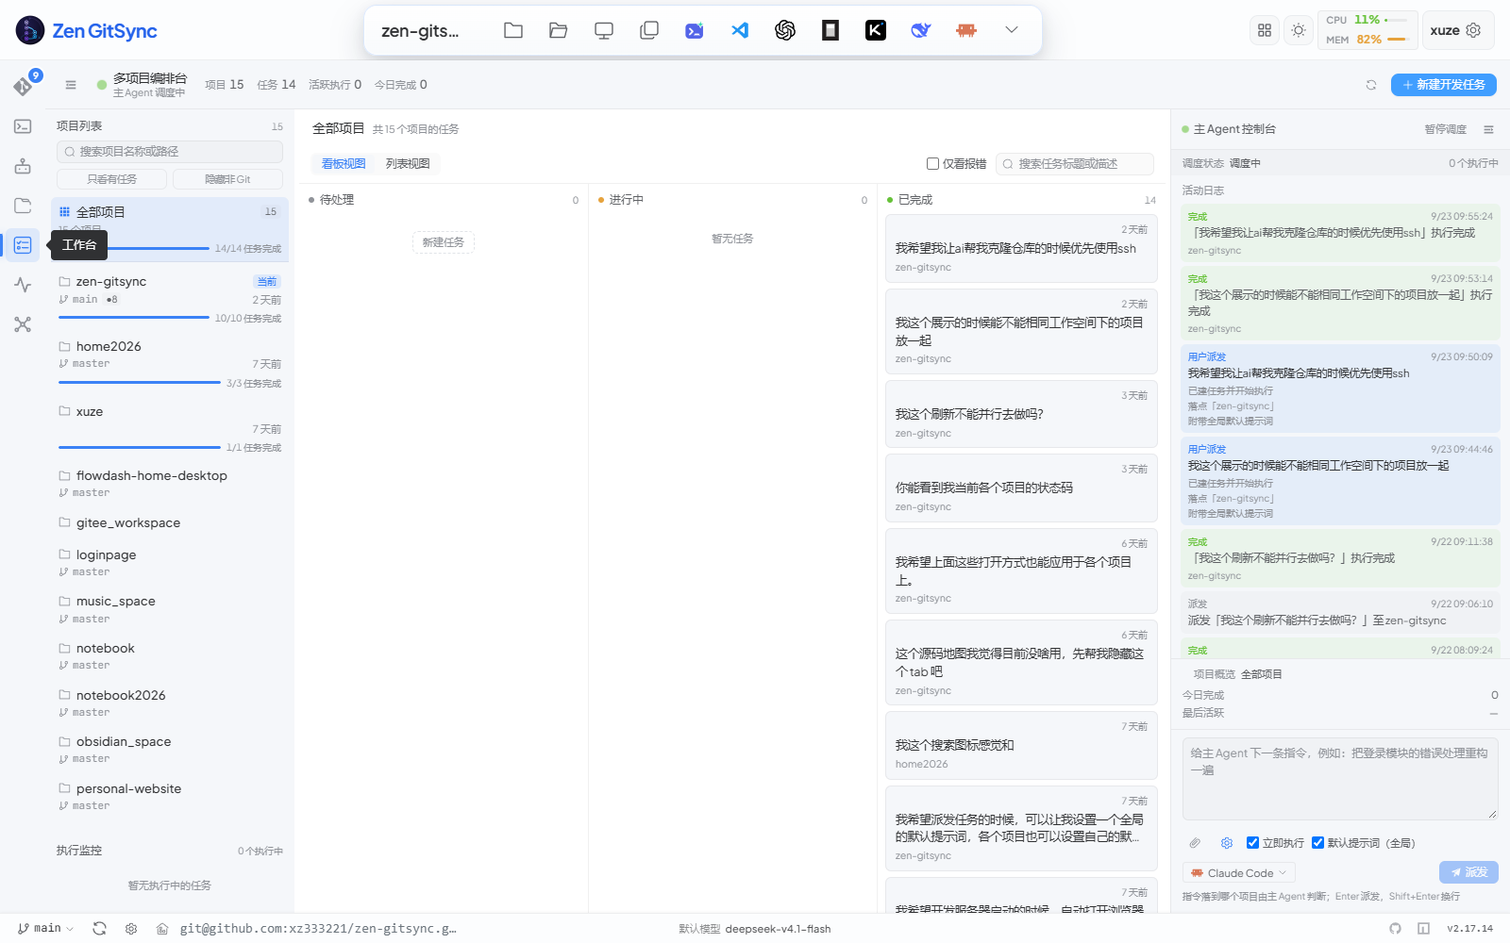
Task: Toggle light theme with the sun icon
Action: (1299, 30)
